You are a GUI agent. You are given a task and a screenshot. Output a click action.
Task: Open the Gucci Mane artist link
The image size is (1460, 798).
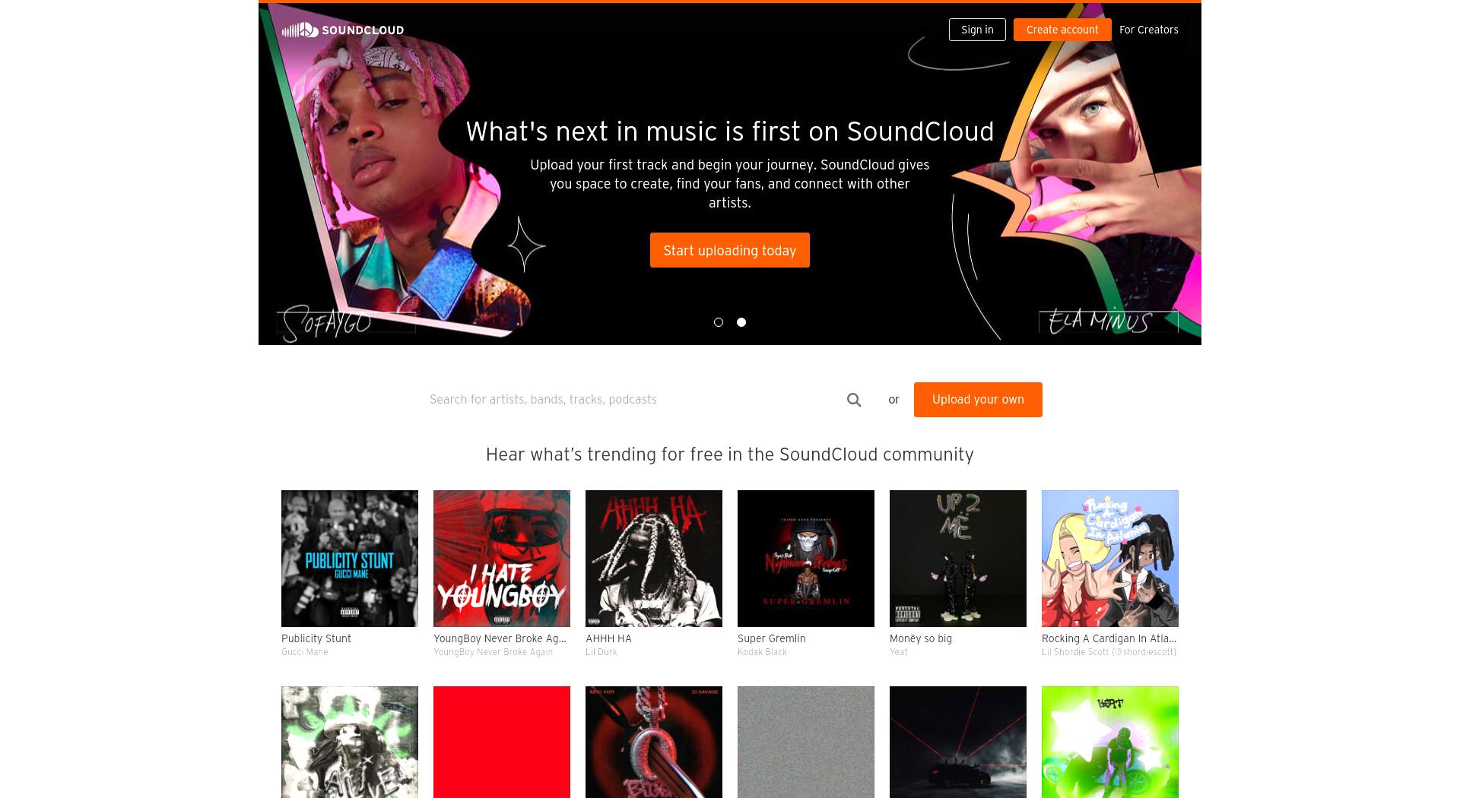305,652
